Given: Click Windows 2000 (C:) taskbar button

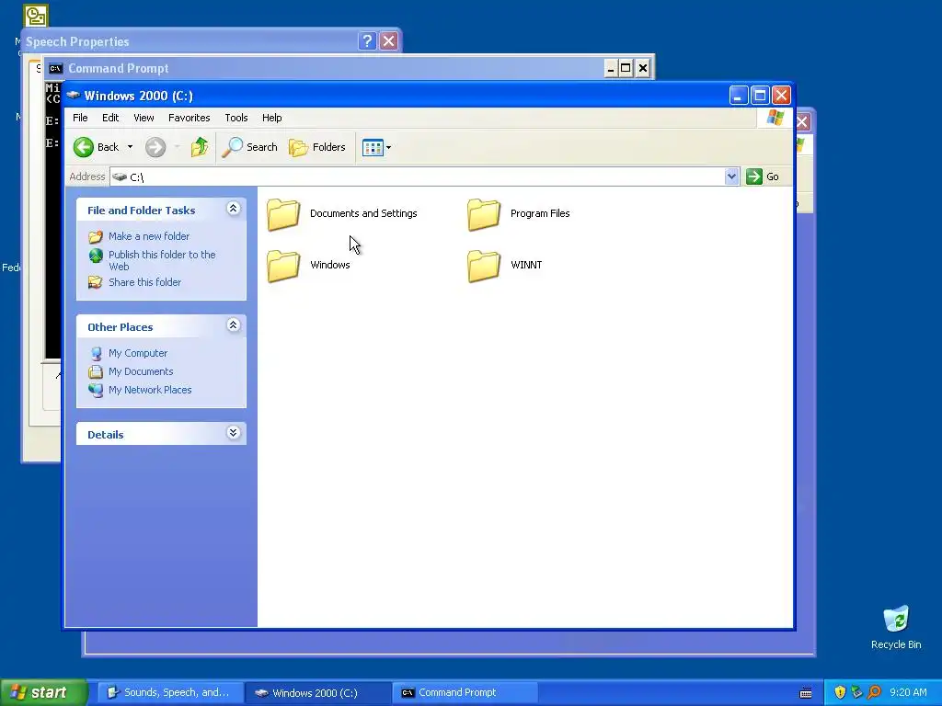Looking at the screenshot, I should click(317, 692).
